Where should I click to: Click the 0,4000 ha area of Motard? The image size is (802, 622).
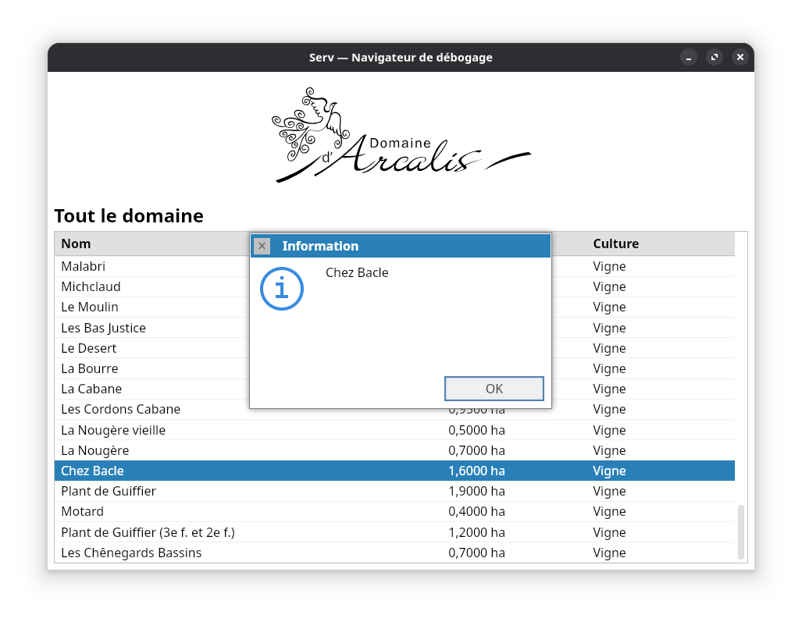pos(476,512)
